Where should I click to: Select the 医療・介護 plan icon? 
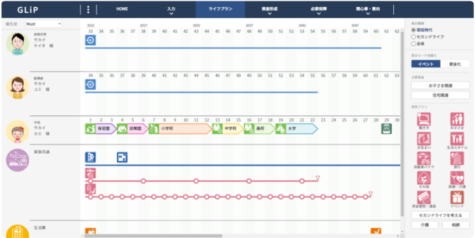point(457,178)
